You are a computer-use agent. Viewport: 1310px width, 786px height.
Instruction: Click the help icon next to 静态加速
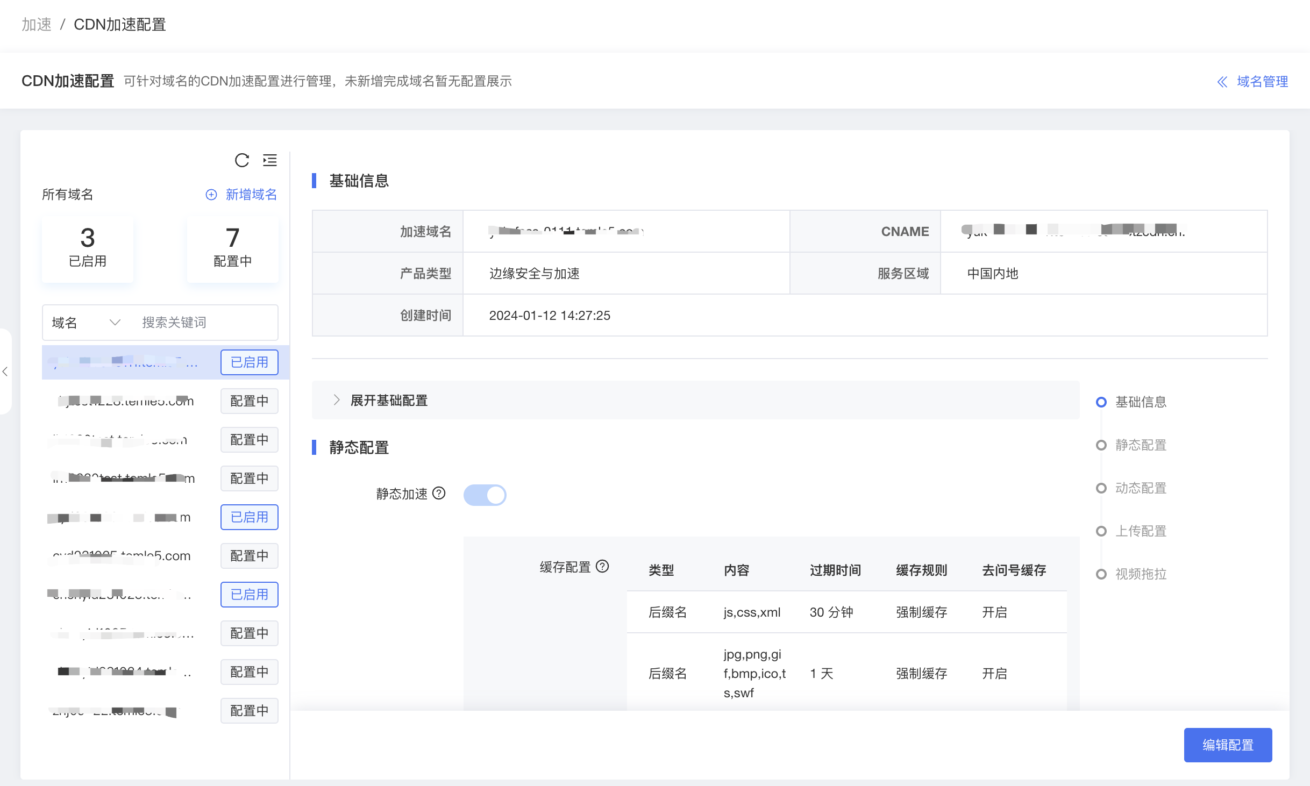(x=439, y=494)
